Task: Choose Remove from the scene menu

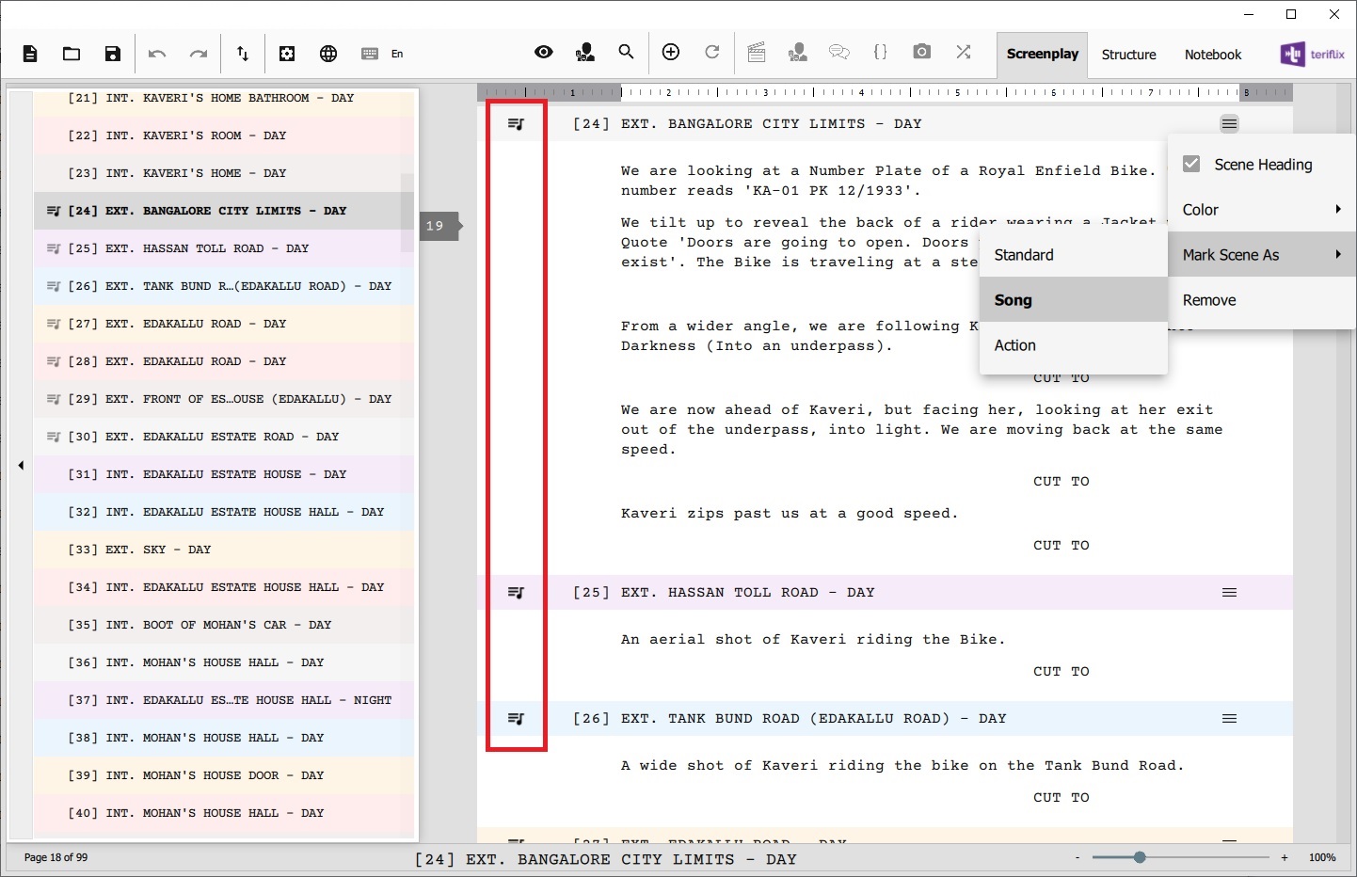Action: (x=1262, y=300)
